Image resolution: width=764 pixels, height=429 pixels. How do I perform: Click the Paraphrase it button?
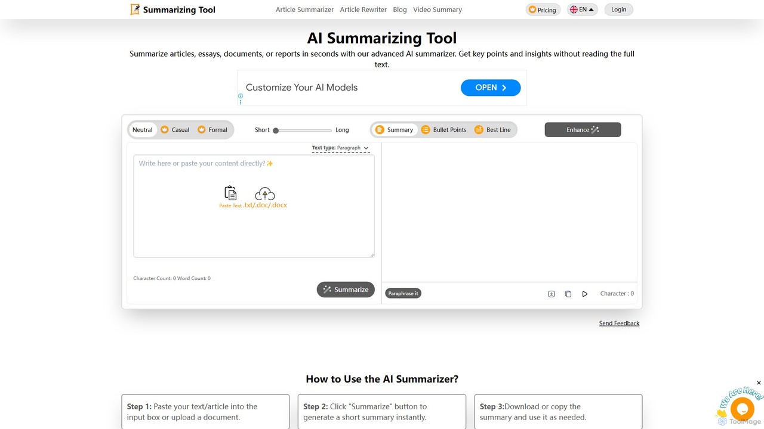click(x=403, y=294)
